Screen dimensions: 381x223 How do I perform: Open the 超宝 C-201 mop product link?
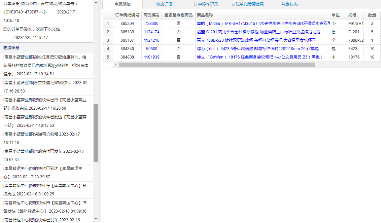pyautogui.click(x=258, y=32)
